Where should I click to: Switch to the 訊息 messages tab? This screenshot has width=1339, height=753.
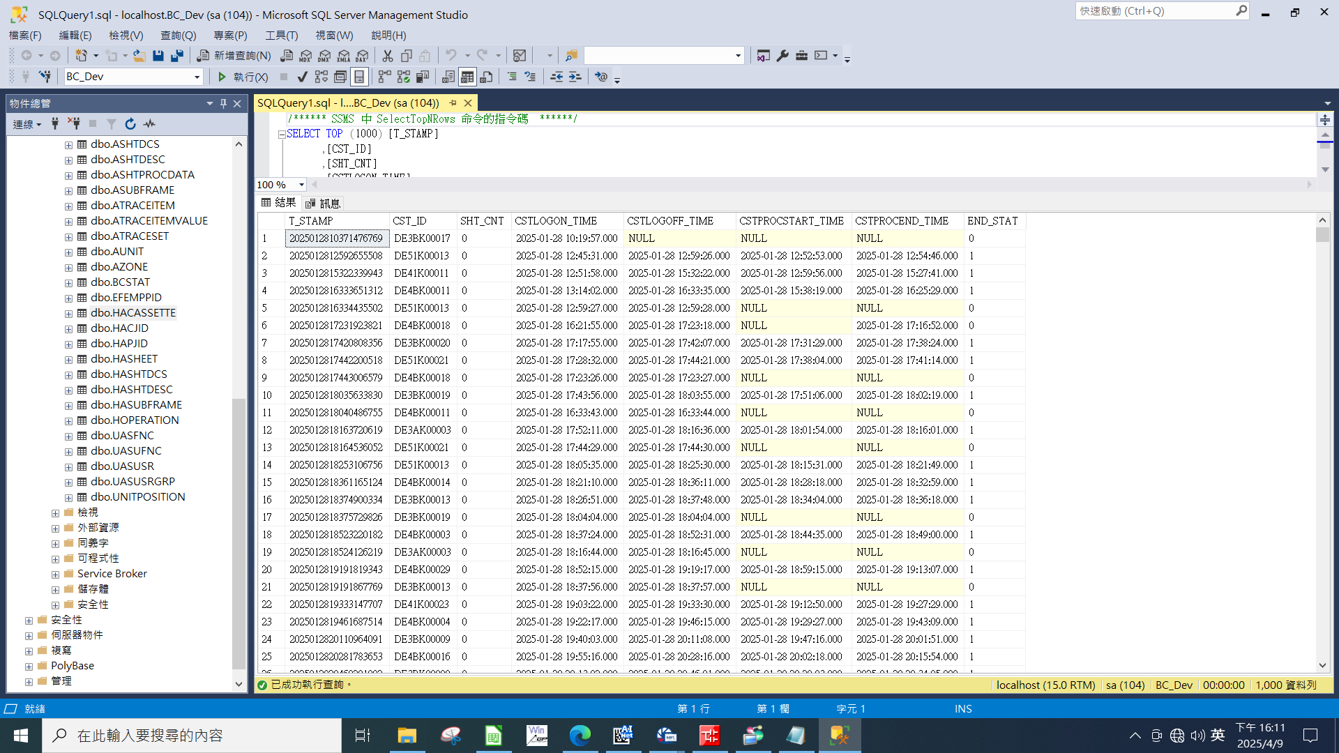[323, 204]
